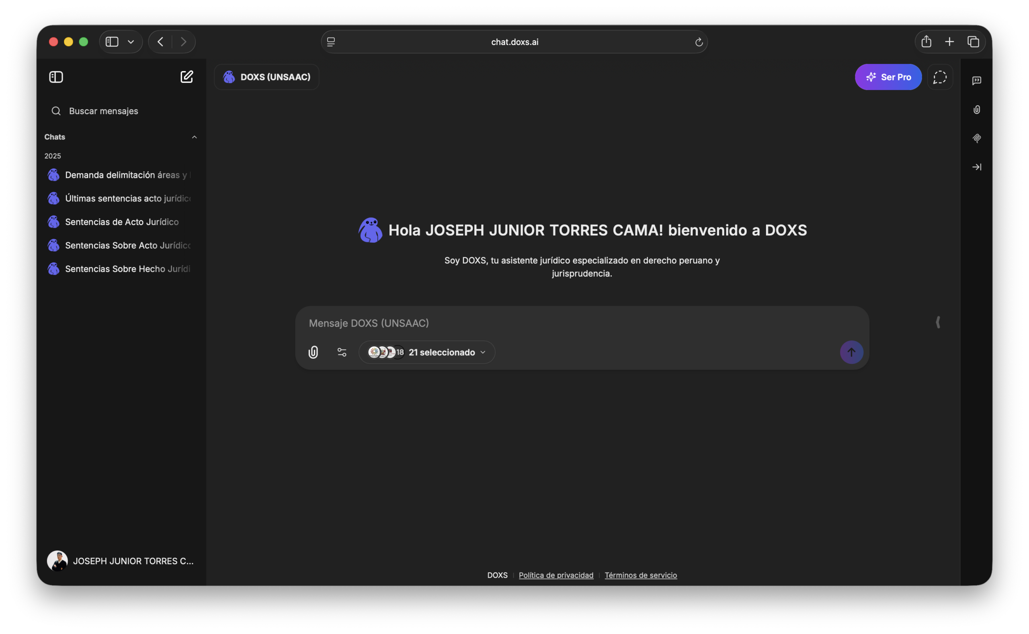
Task: Collapse the Chats section chevron
Action: click(x=194, y=137)
